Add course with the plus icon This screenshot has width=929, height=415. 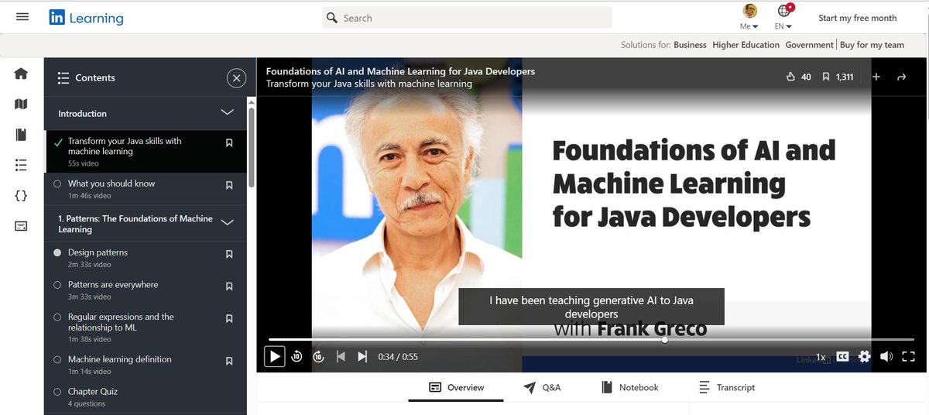(876, 77)
